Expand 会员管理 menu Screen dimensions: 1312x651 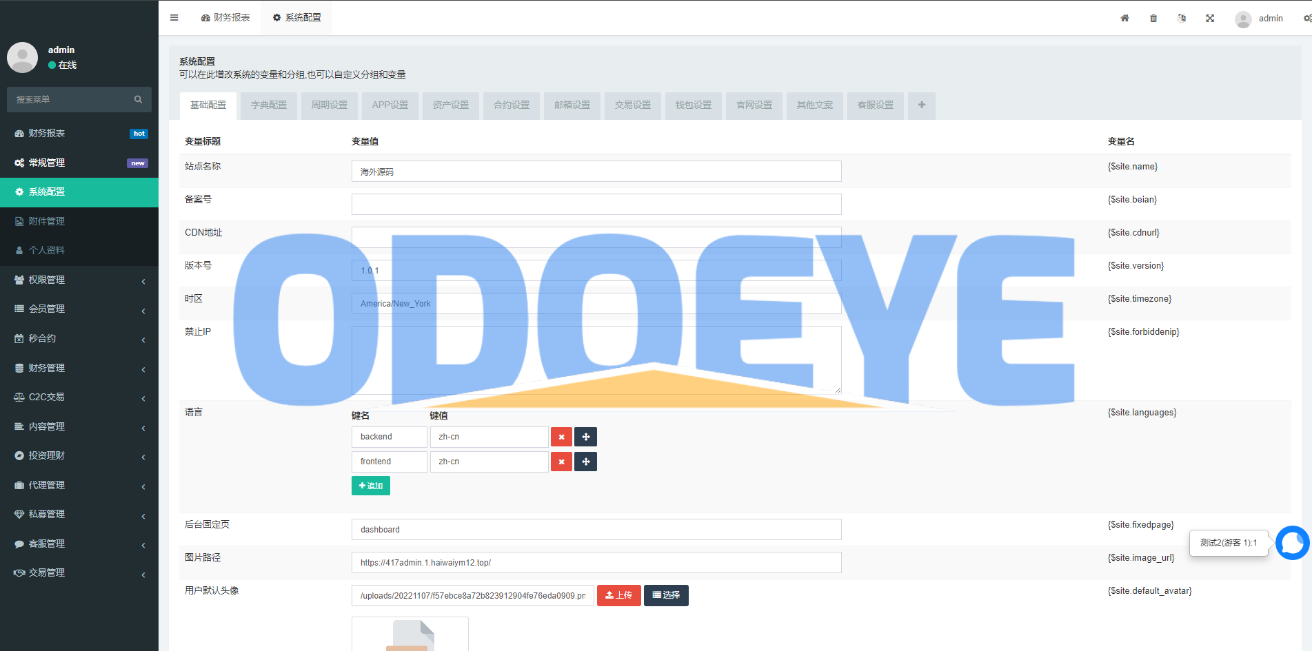(x=79, y=309)
